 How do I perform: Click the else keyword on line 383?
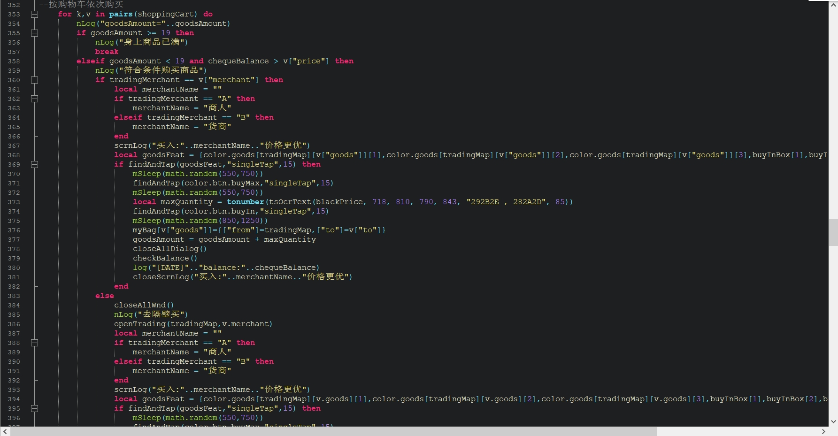[x=104, y=296]
